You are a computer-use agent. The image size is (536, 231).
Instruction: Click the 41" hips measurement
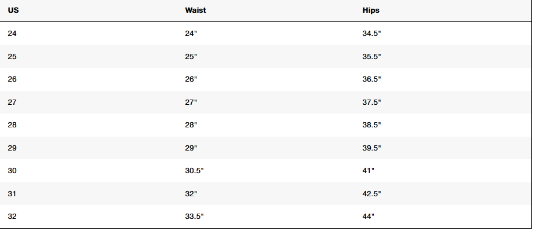click(368, 171)
